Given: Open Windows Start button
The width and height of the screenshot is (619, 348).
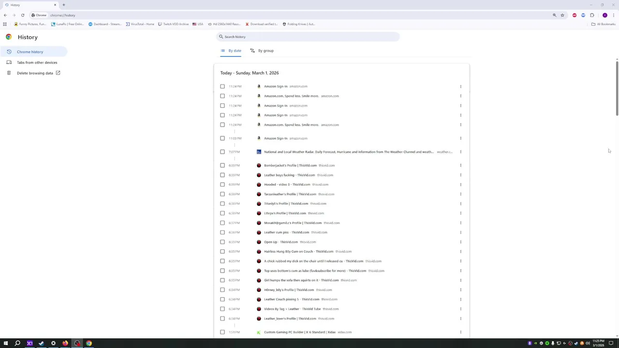Looking at the screenshot, I should pos(5,343).
